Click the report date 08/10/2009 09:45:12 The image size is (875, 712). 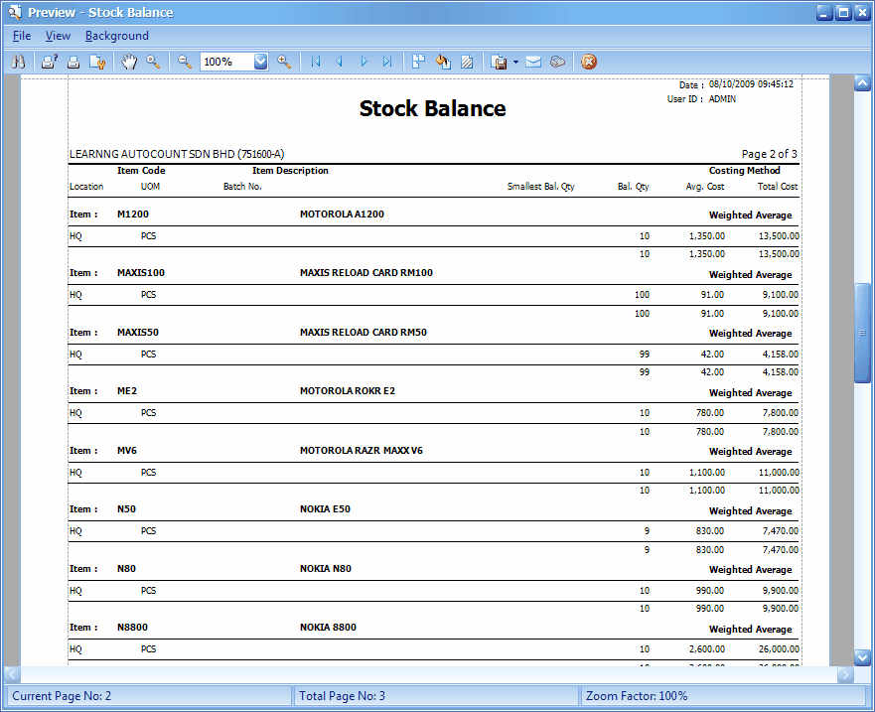click(x=751, y=84)
